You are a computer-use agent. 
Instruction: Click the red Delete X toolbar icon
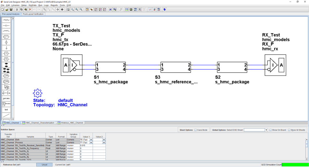[30, 10]
